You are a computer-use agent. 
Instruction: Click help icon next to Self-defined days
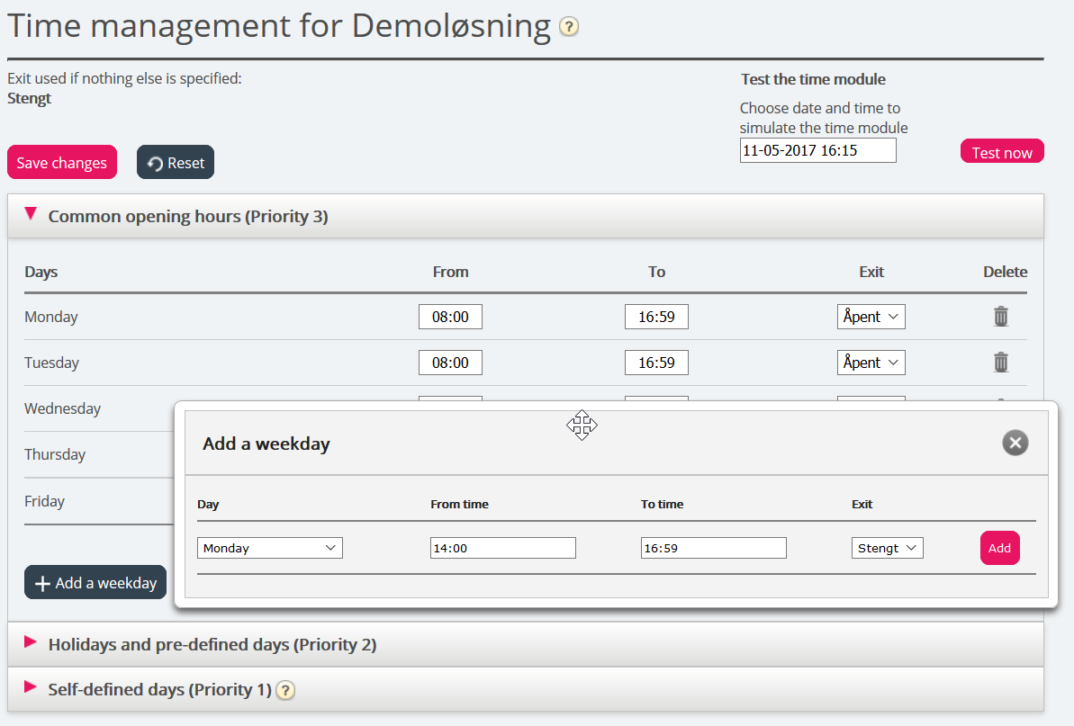[x=285, y=691]
